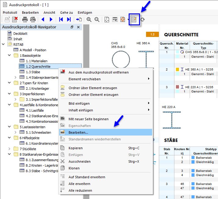The image size is (218, 199).
Task: Collapse the 3 Imperfektionen folder
Action: coord(9,94)
